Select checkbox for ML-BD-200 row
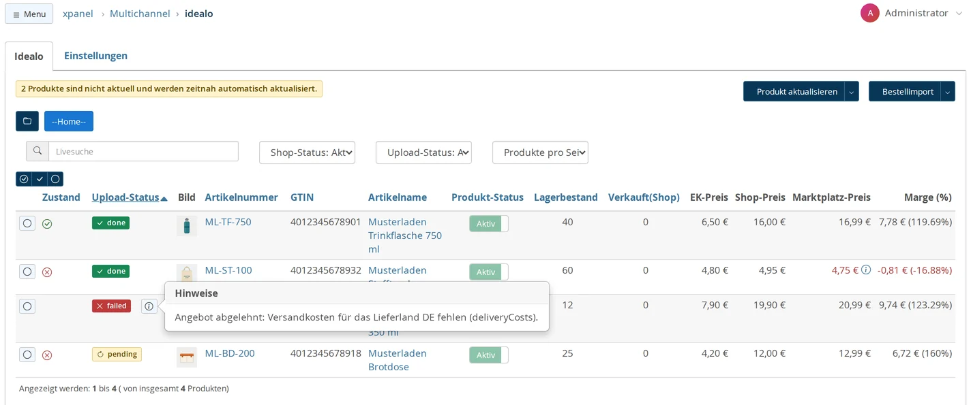This screenshot has height=405, width=971. pos(27,355)
